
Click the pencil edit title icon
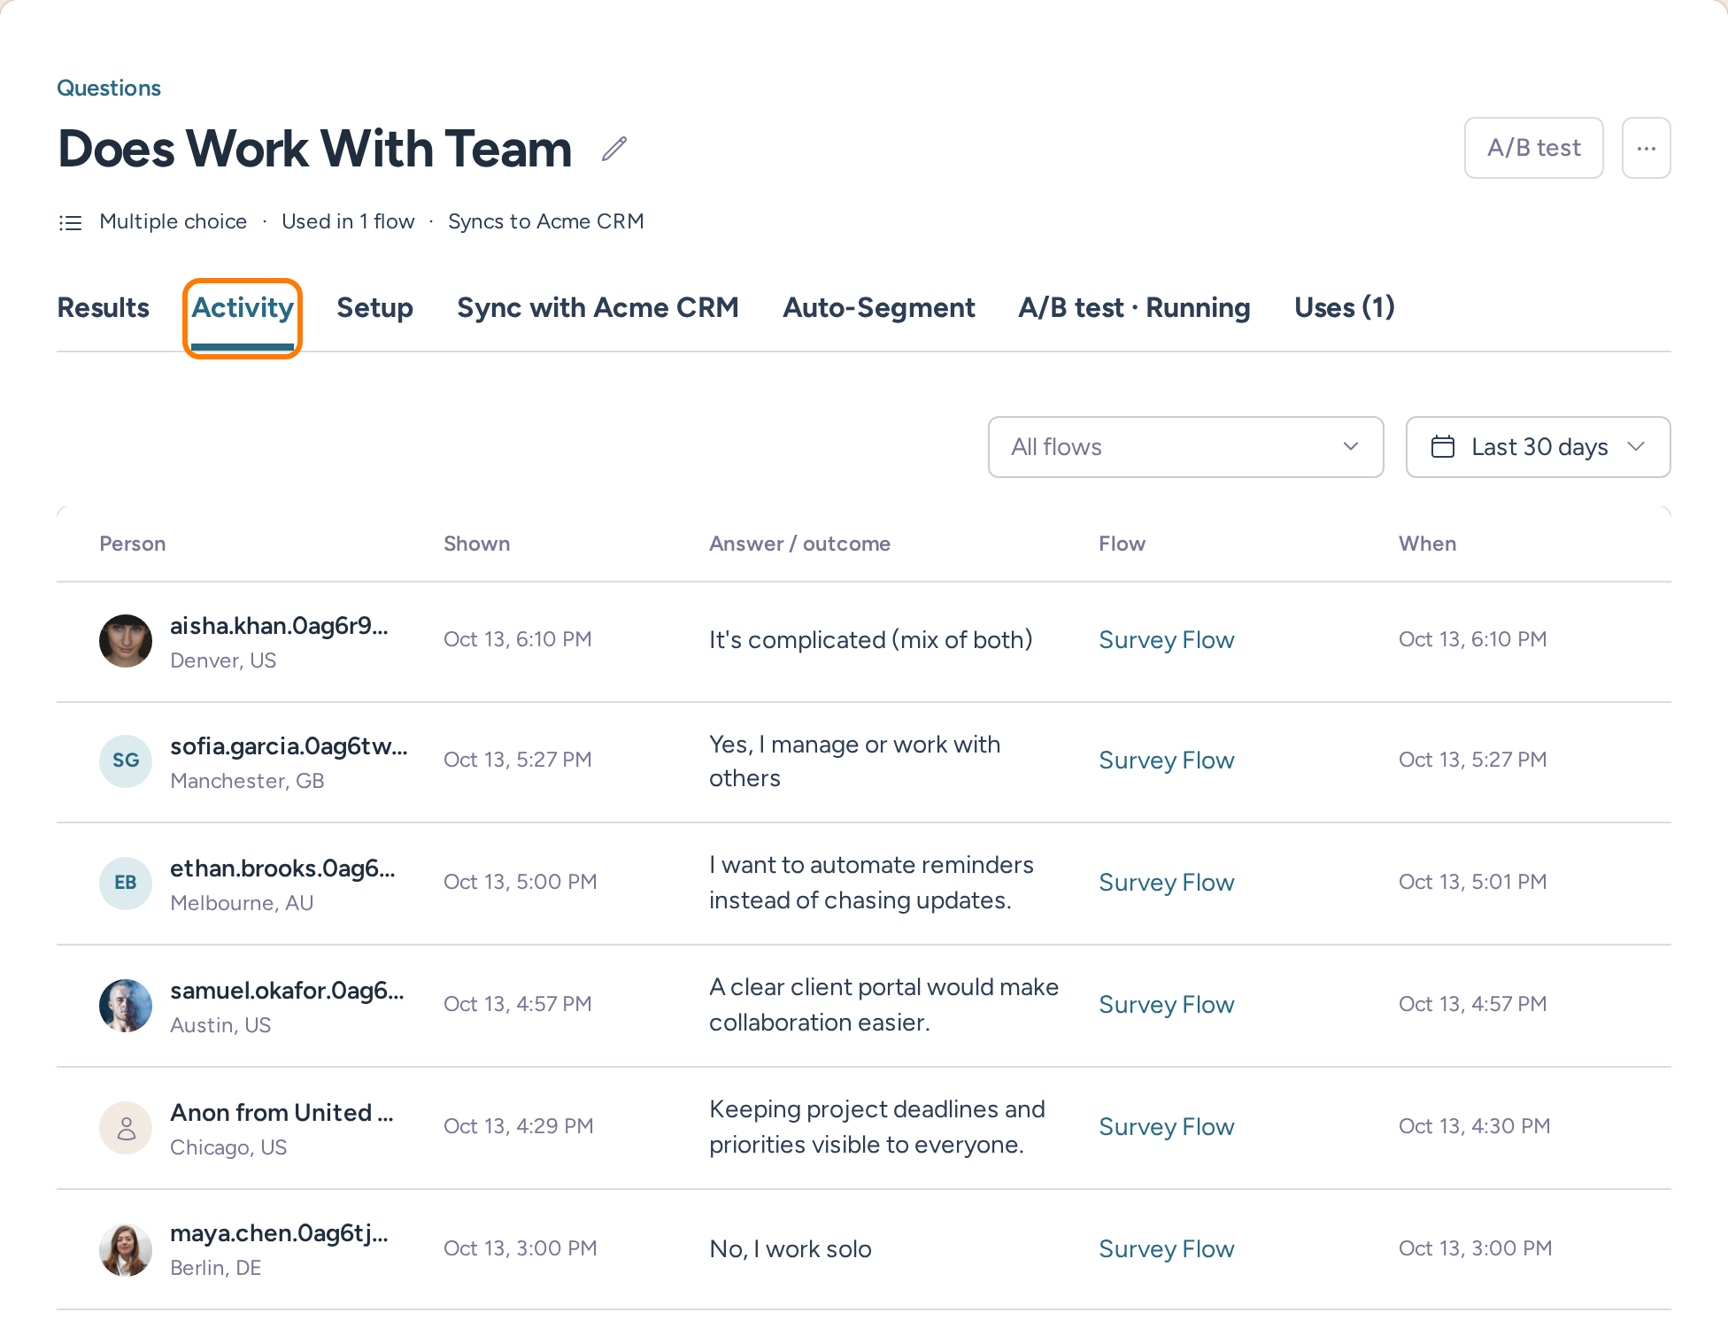[x=614, y=149]
